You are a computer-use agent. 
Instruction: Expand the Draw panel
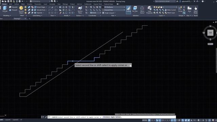tap(53, 16)
